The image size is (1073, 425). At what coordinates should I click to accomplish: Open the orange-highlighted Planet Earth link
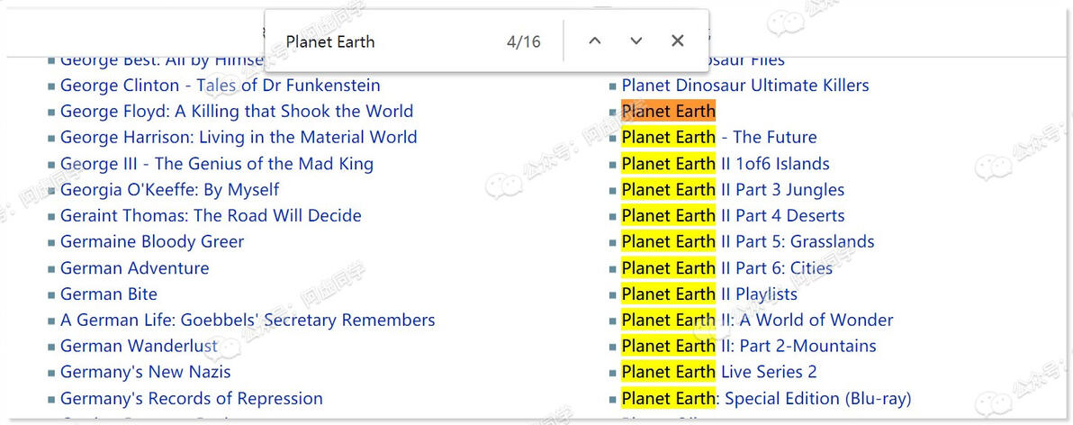669,111
